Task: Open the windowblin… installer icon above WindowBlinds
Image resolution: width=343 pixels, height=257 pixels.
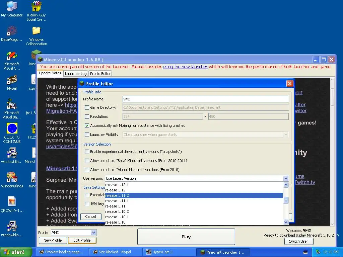Action: 12,156
